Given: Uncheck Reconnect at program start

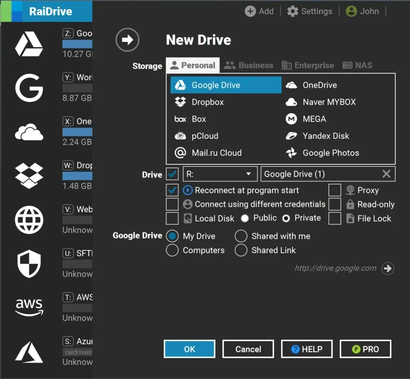Looking at the screenshot, I should (x=172, y=190).
